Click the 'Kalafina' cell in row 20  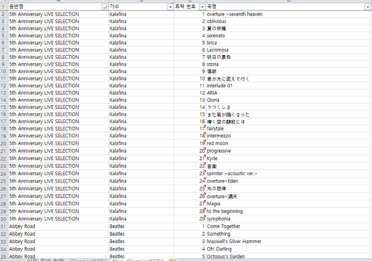141,143
